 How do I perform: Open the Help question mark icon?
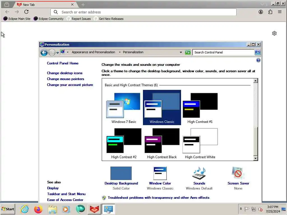click(258, 60)
